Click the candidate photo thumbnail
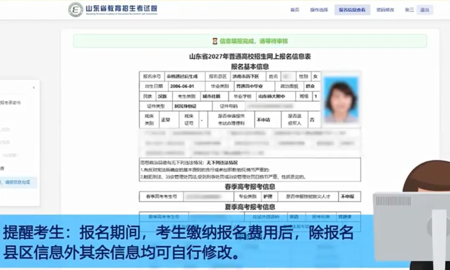 [x=341, y=99]
